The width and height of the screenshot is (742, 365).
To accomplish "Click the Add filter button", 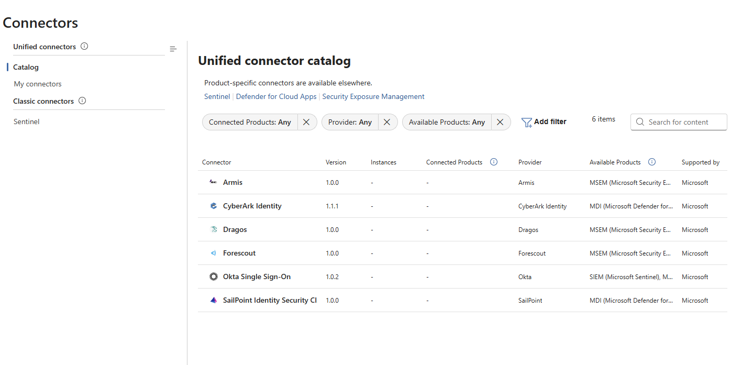I will tap(544, 121).
